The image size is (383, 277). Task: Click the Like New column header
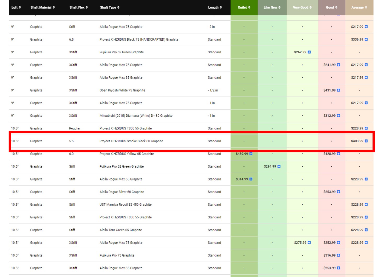tap(272, 7)
